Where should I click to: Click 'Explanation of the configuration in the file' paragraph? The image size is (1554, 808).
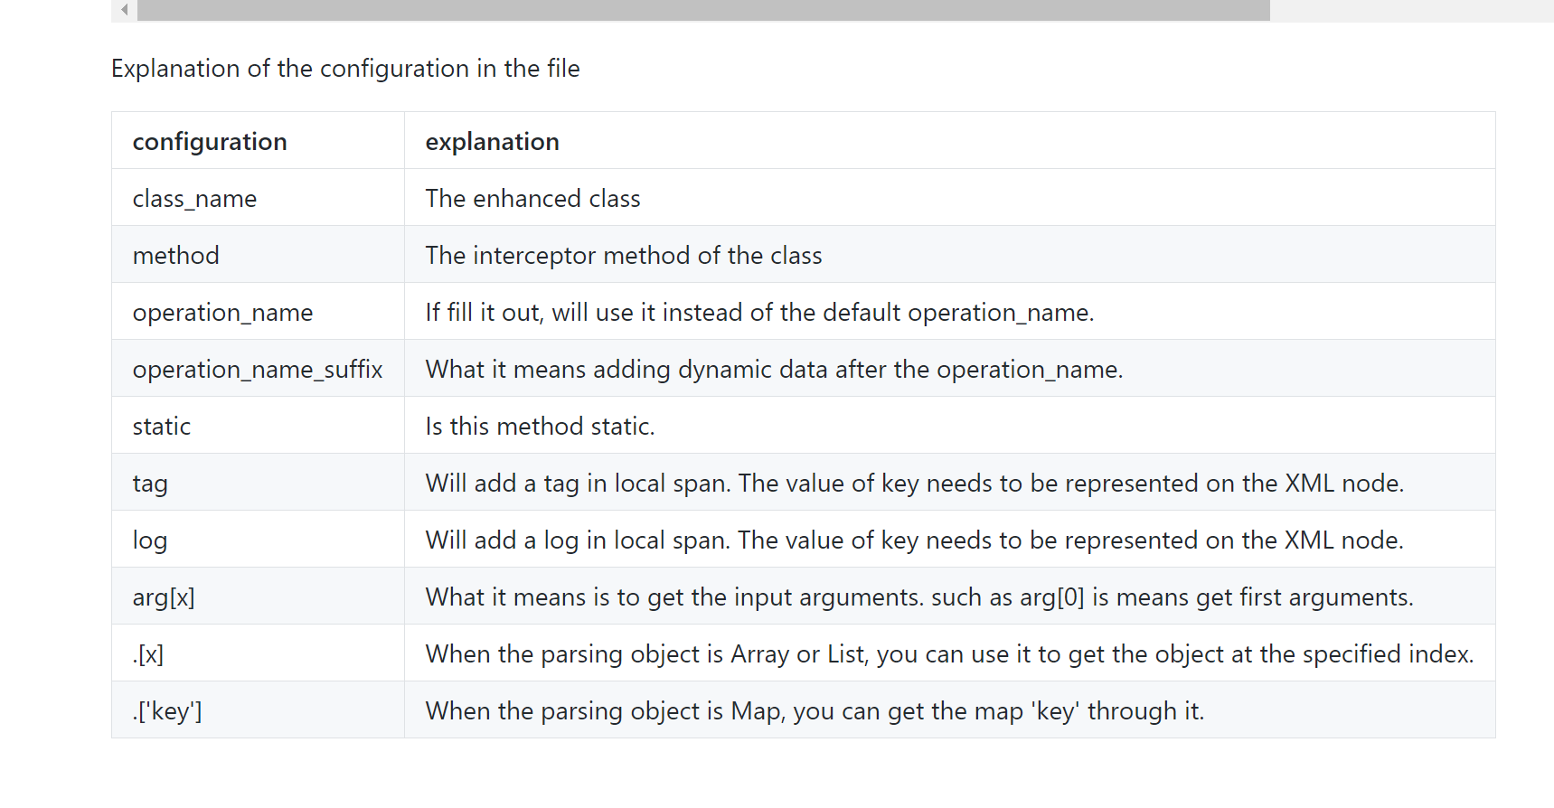point(345,69)
